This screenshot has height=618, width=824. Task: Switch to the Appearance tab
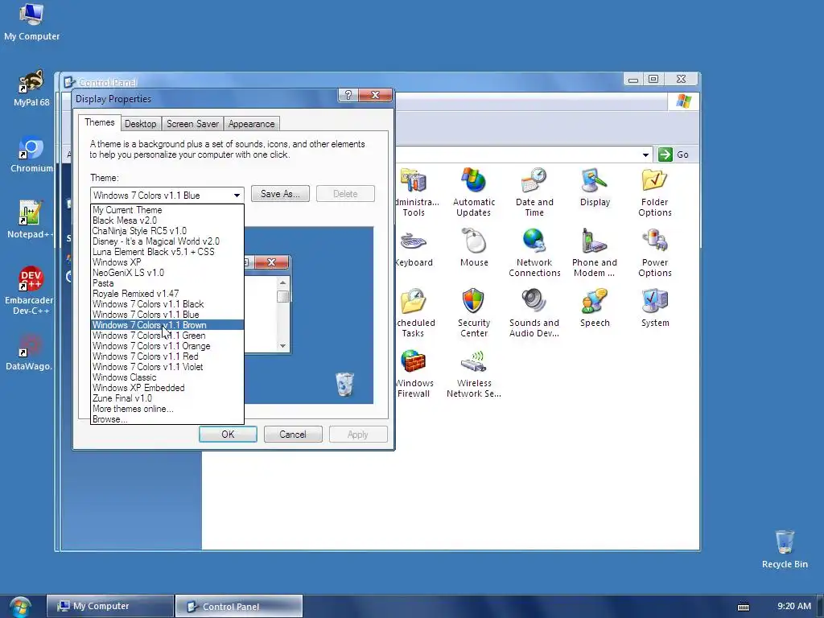coord(251,124)
